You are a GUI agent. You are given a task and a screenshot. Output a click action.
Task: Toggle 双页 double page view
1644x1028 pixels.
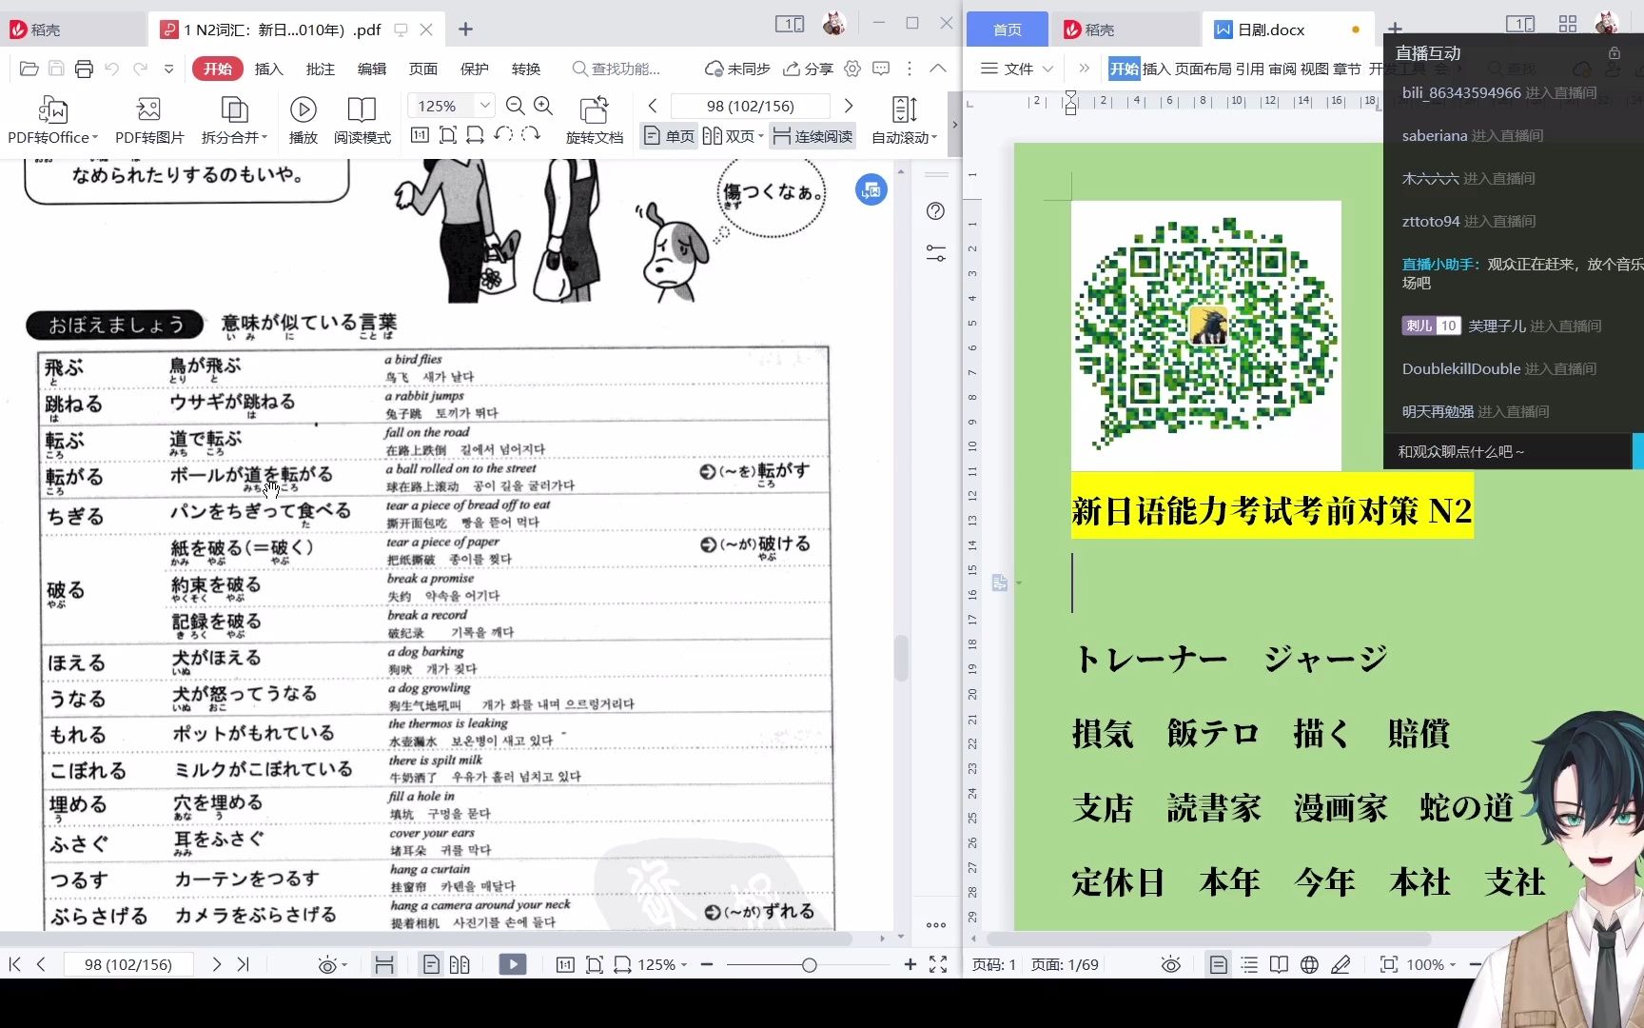tap(733, 136)
